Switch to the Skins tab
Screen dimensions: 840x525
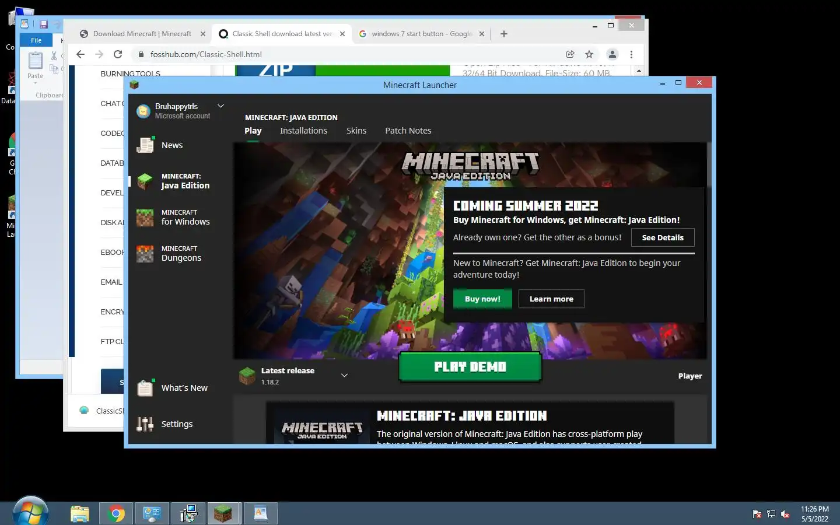click(x=356, y=131)
